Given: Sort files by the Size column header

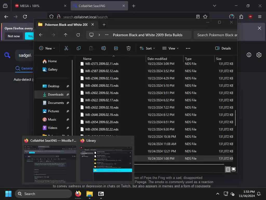Looking at the screenshot, I should click(219, 59).
